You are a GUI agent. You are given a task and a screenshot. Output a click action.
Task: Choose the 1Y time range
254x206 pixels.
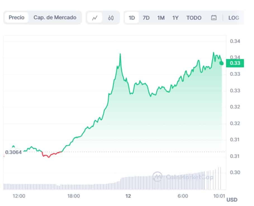pyautogui.click(x=175, y=18)
